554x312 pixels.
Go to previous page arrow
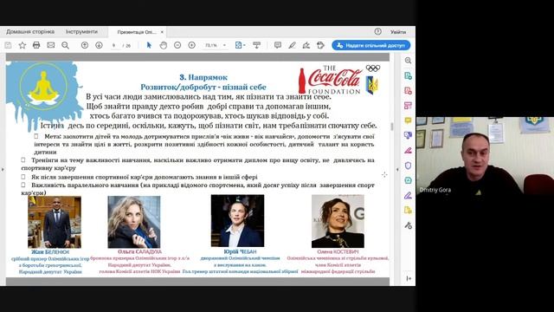tap(85, 45)
